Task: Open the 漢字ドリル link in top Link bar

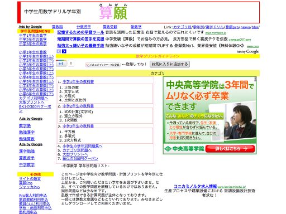Action: click(x=214, y=27)
